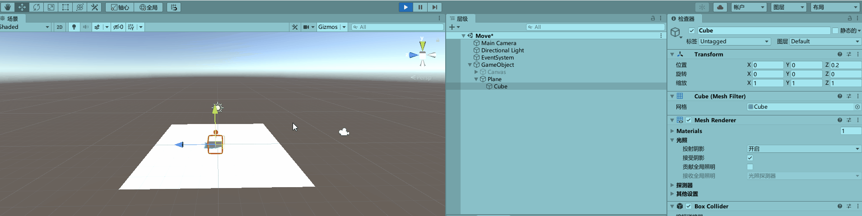Toggle 静态的 static checkbox
Viewport: 862px width, 216px height.
click(x=835, y=31)
